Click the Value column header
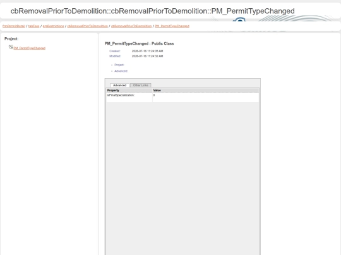This screenshot has height=255, width=341. pos(206,90)
